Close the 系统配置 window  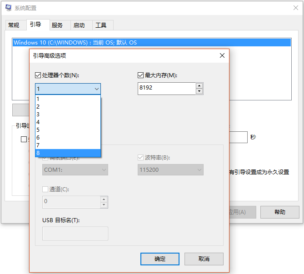295,8
